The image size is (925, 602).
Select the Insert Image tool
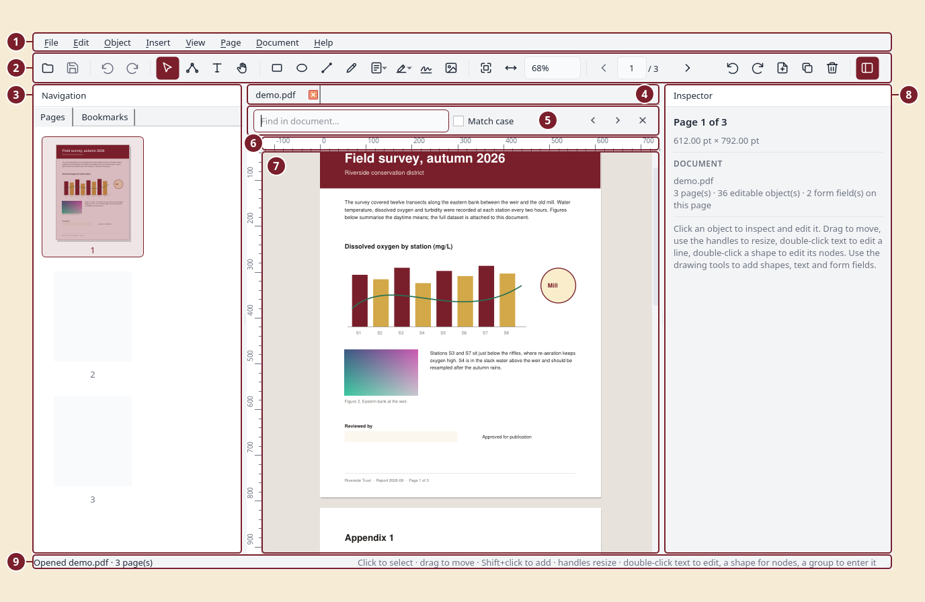(451, 68)
